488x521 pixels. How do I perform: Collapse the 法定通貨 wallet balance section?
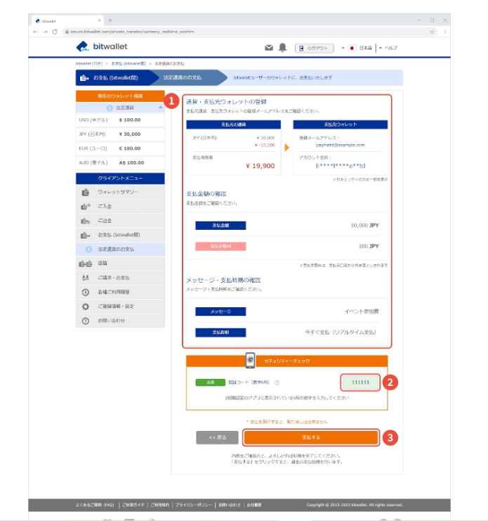click(159, 108)
